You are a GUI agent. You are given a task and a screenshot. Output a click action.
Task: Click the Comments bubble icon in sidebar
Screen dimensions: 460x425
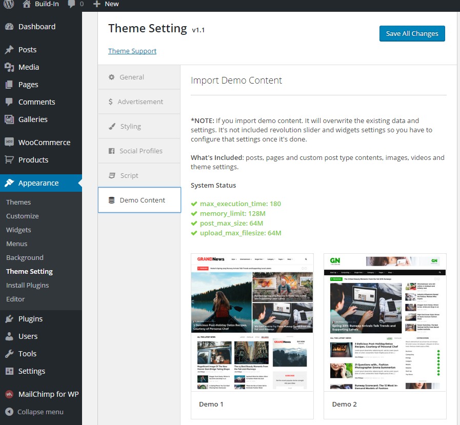pos(9,102)
